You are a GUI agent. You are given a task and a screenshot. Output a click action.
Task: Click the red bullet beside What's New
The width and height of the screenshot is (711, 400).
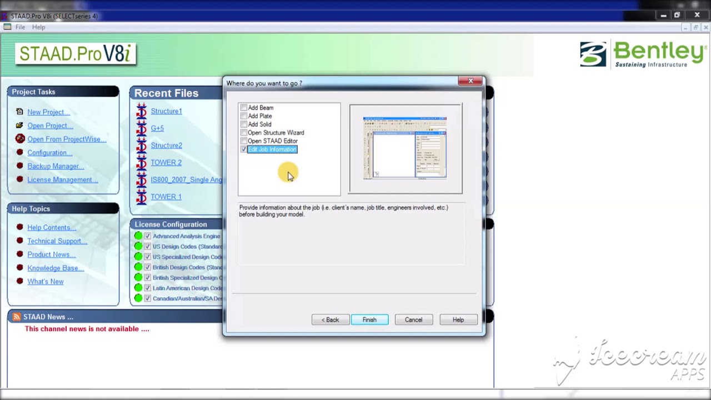[x=20, y=281]
